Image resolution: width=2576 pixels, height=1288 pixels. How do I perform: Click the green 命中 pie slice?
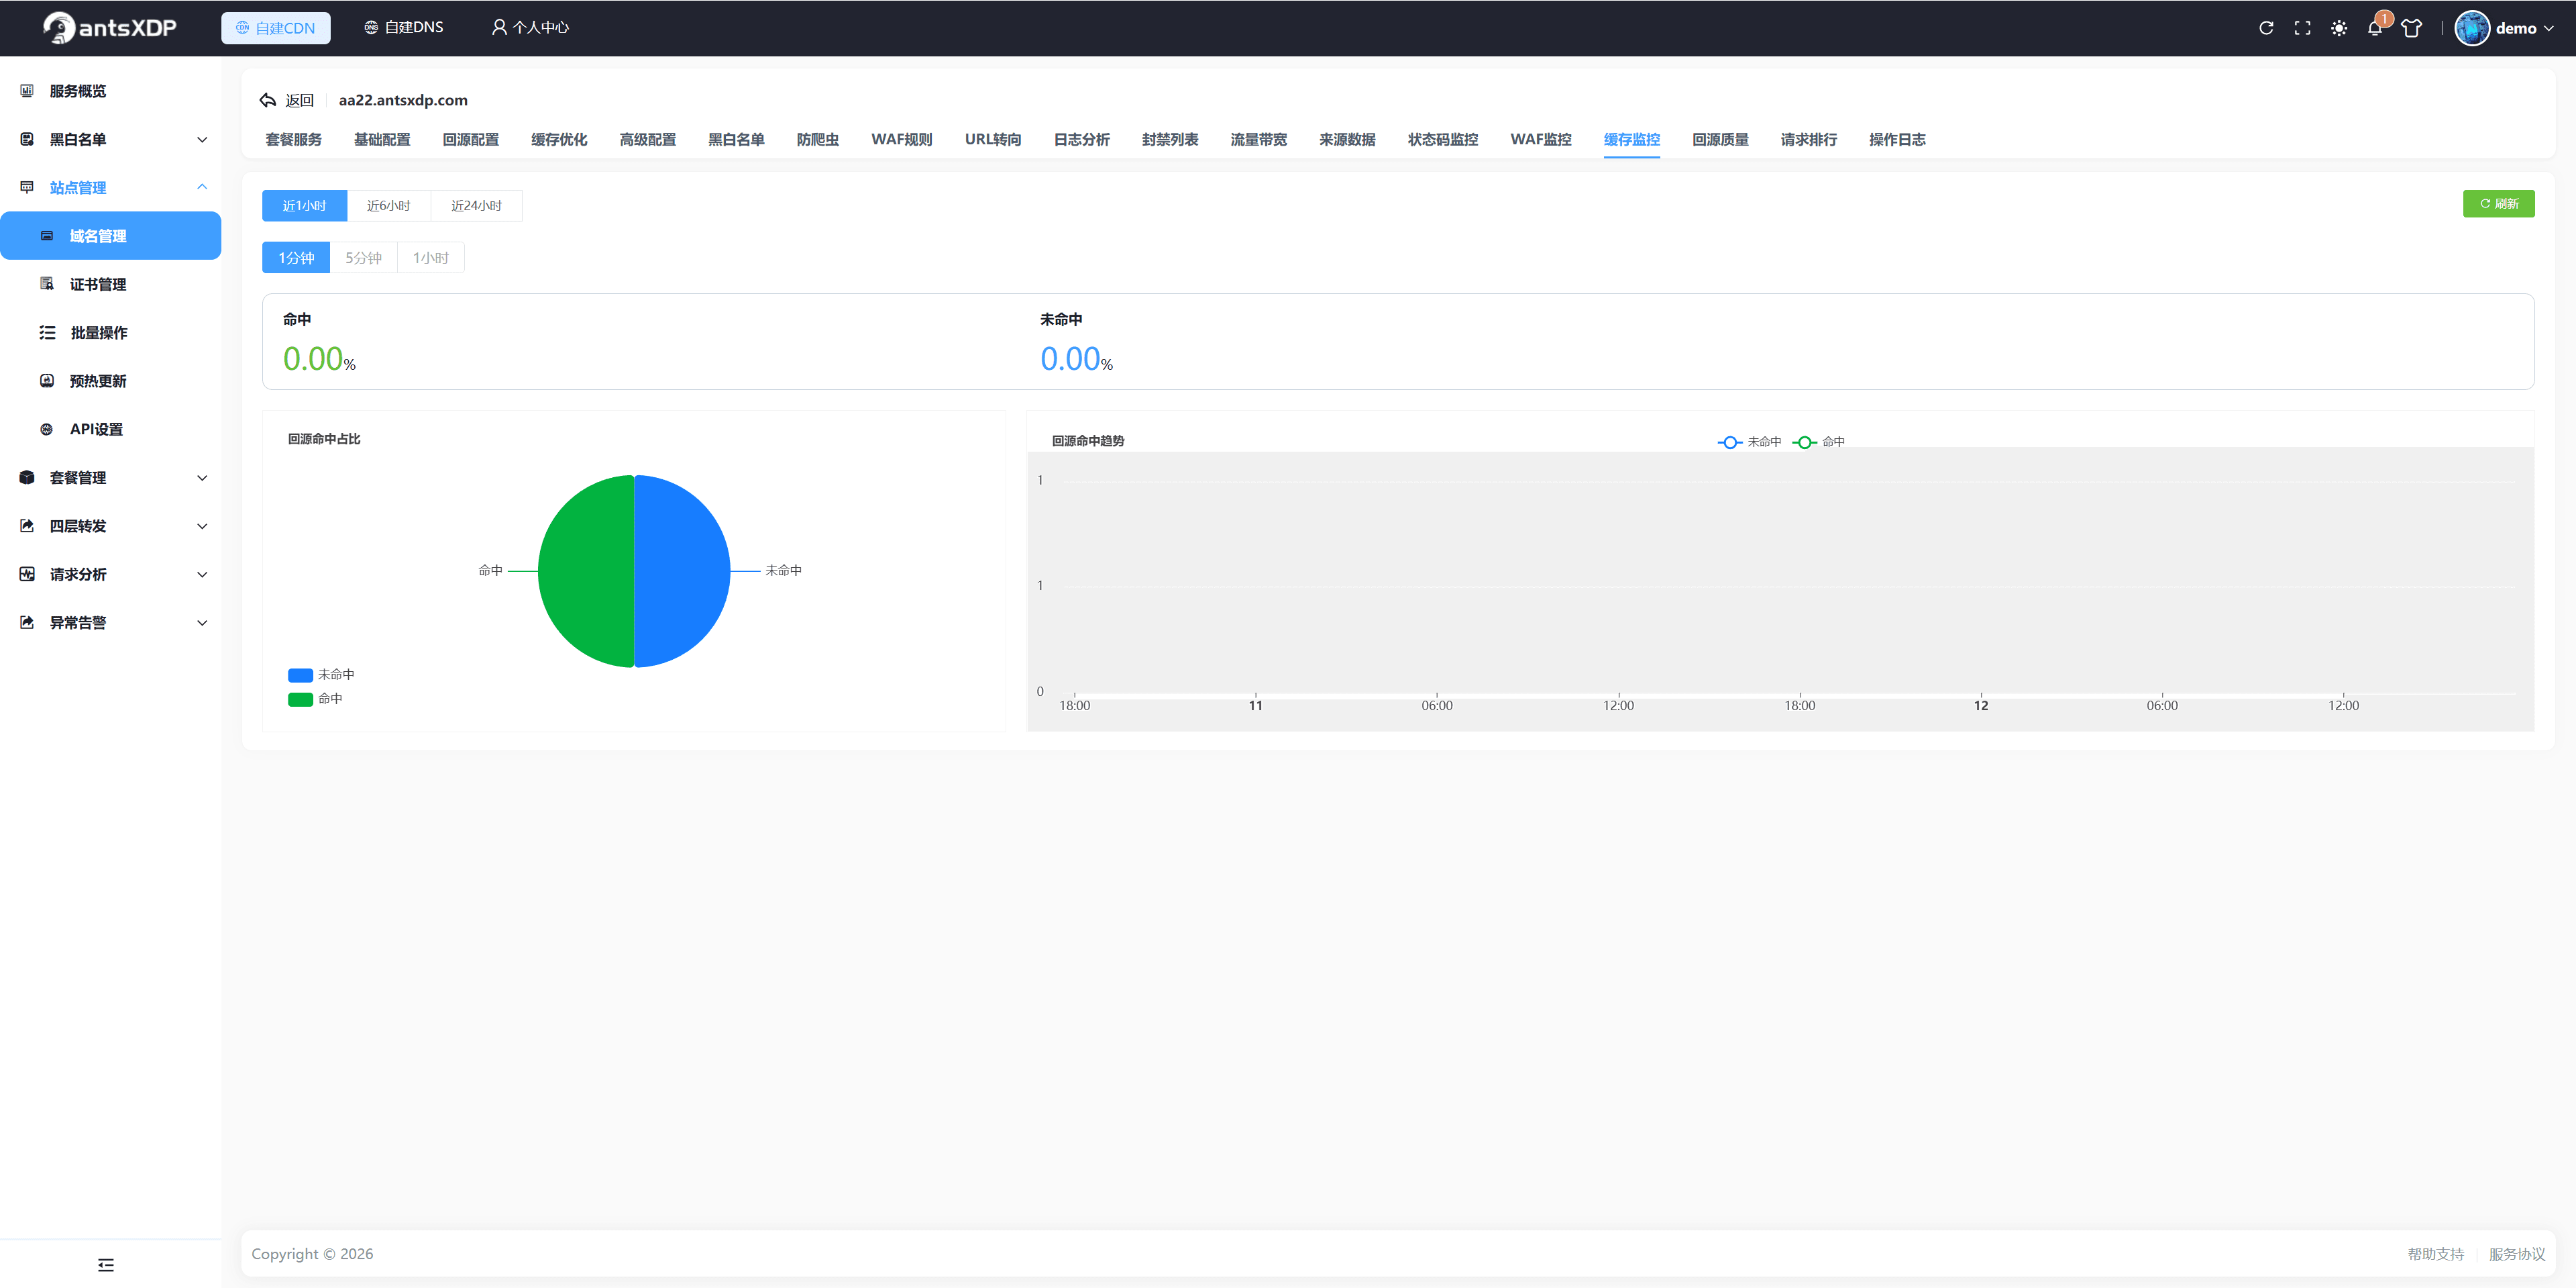pos(585,571)
